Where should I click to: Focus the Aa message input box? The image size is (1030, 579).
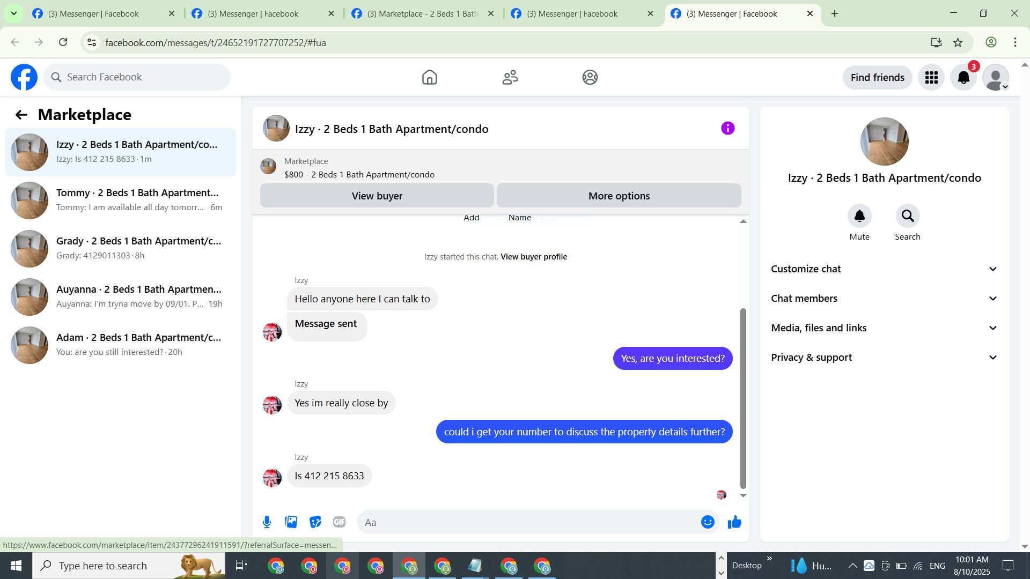(x=528, y=522)
